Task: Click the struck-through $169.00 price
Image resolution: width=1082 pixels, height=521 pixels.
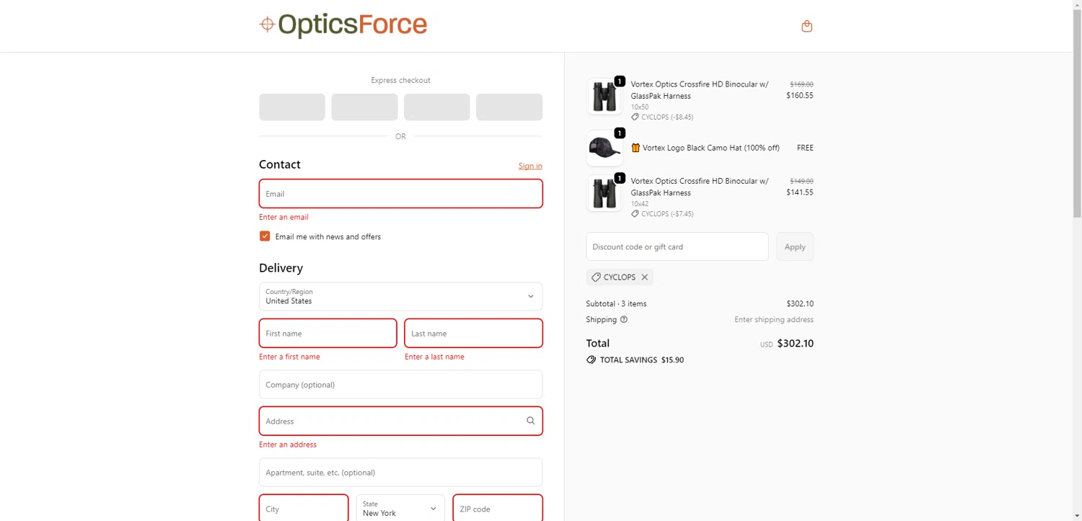Action: pos(801,84)
